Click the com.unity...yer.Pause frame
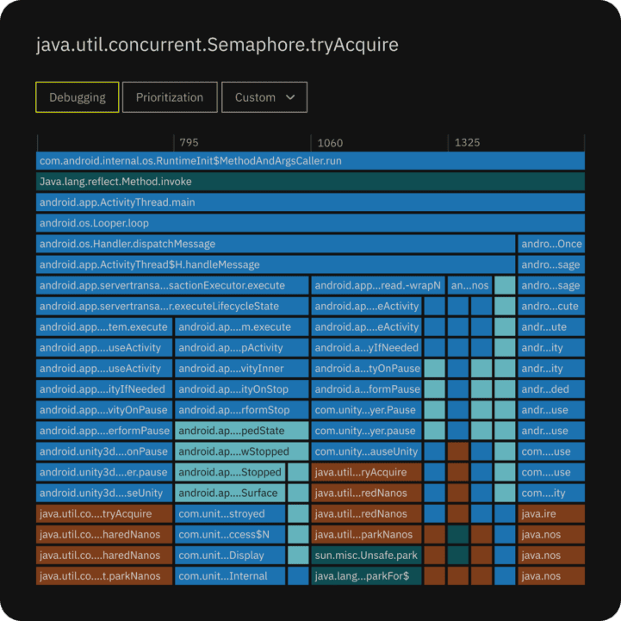Screen dimensions: 621x621 click(366, 410)
